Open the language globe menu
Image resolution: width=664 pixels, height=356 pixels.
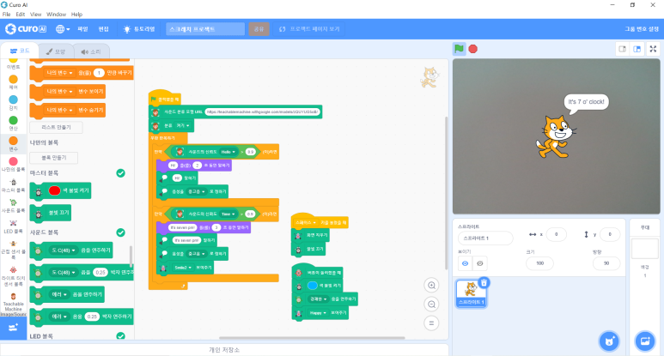(63, 29)
